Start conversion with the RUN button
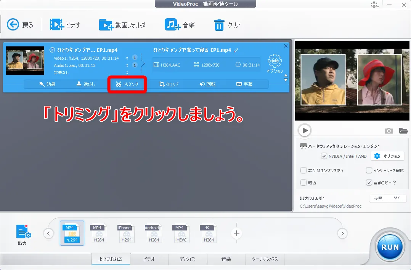This screenshot has height=270, width=411. [x=390, y=247]
